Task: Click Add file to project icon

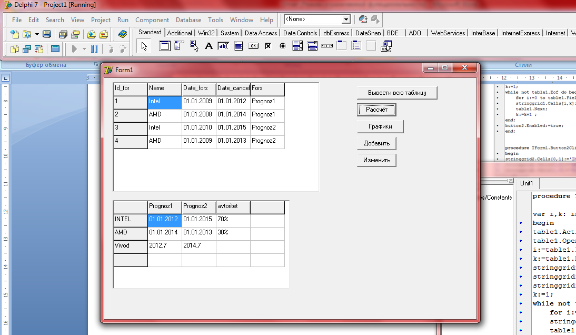Action: point(92,34)
